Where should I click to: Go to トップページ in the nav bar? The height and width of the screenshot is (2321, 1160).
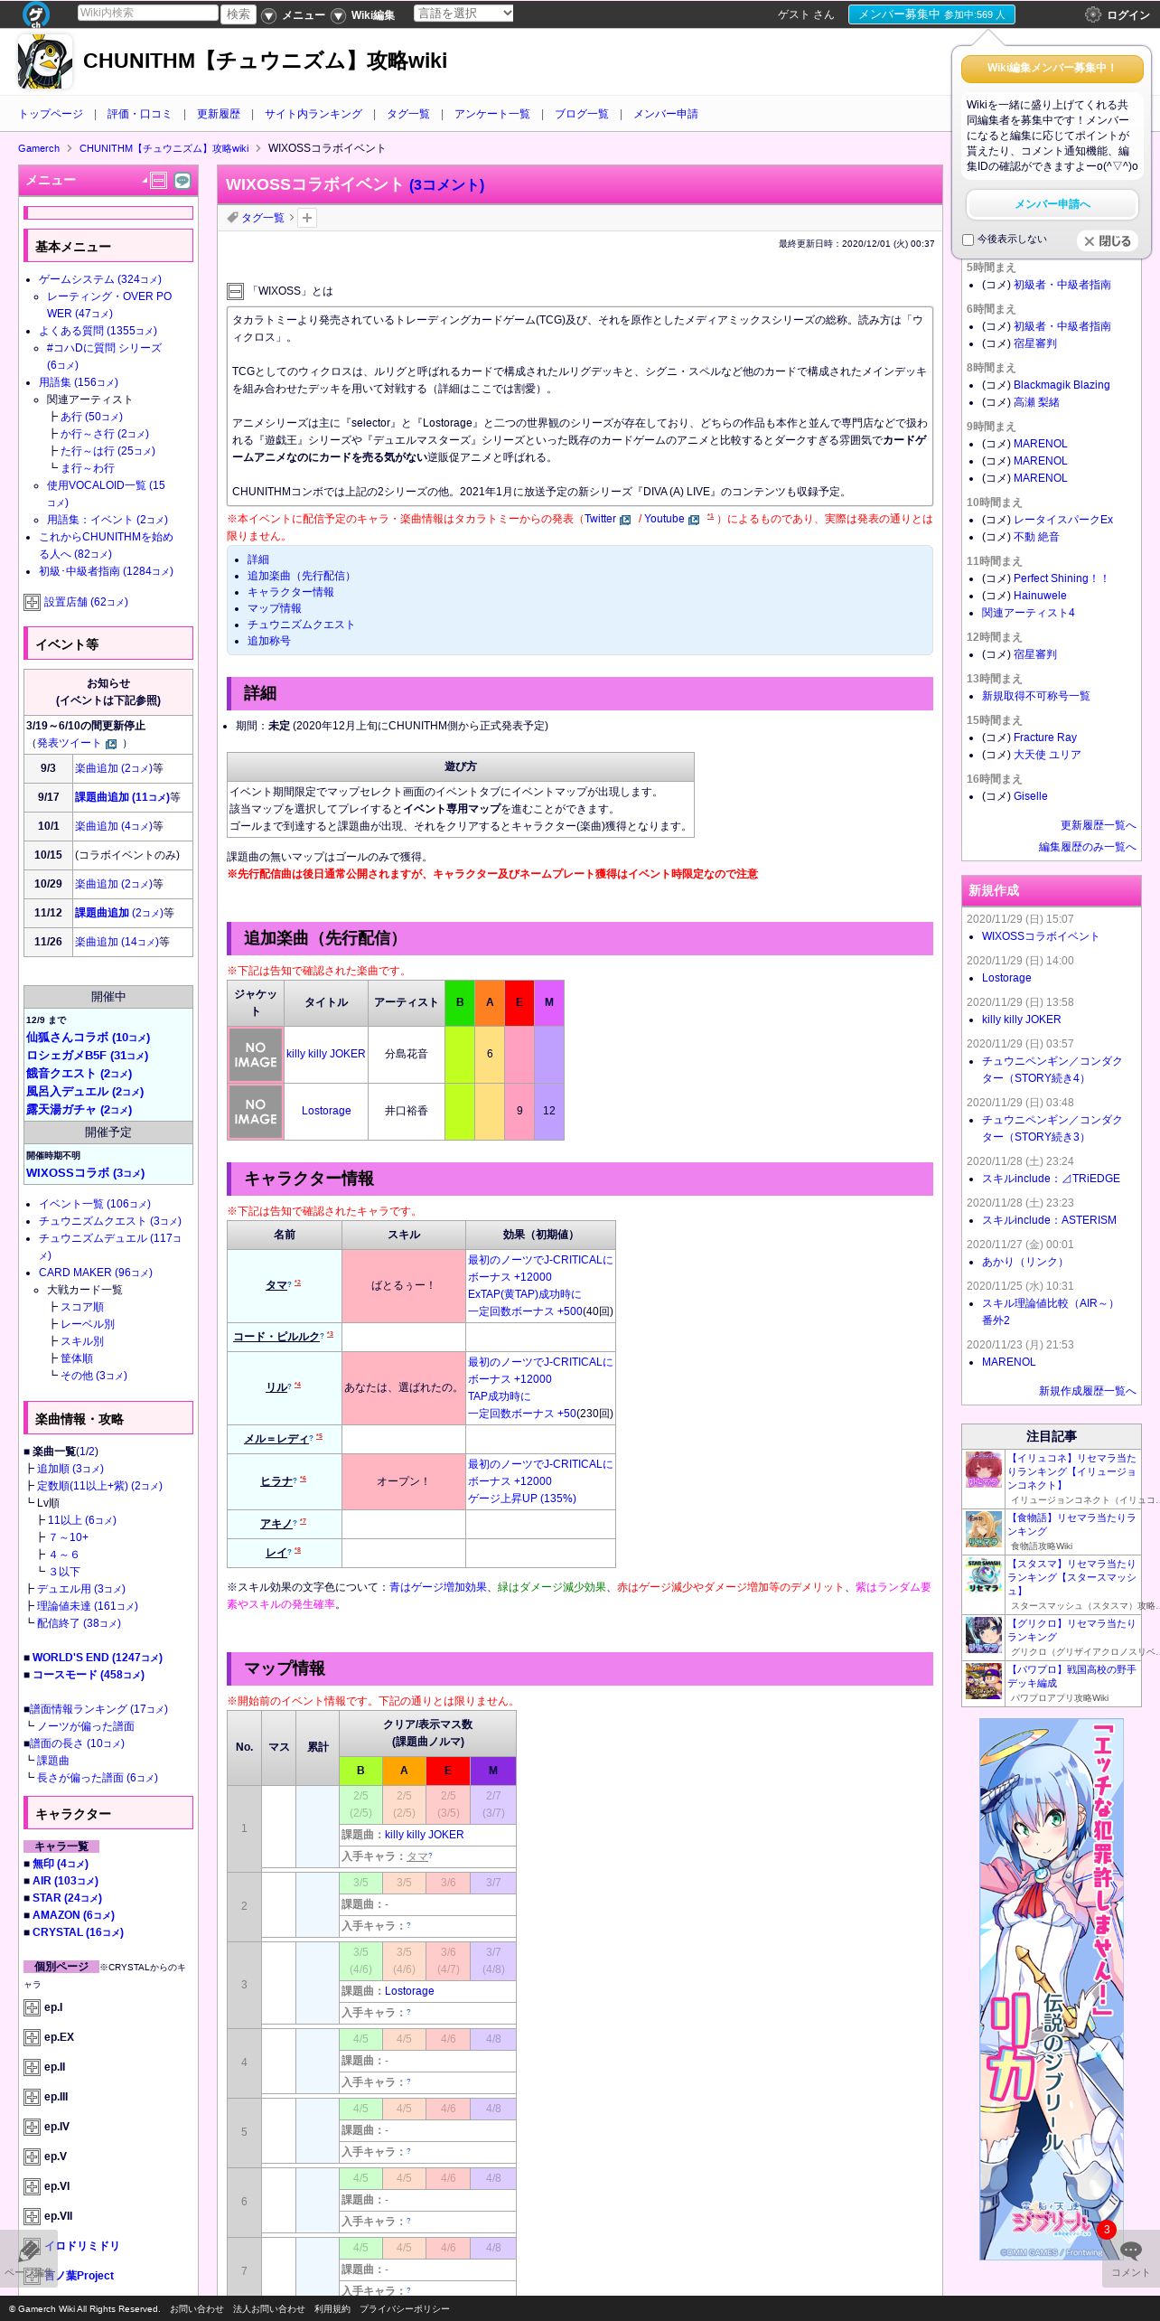click(51, 114)
